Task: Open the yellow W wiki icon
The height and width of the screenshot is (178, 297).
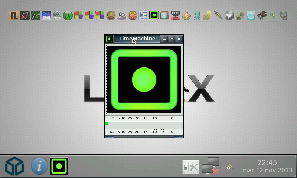Action: click(x=273, y=16)
